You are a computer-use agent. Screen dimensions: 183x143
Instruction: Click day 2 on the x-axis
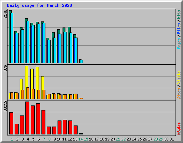[x=17, y=139]
